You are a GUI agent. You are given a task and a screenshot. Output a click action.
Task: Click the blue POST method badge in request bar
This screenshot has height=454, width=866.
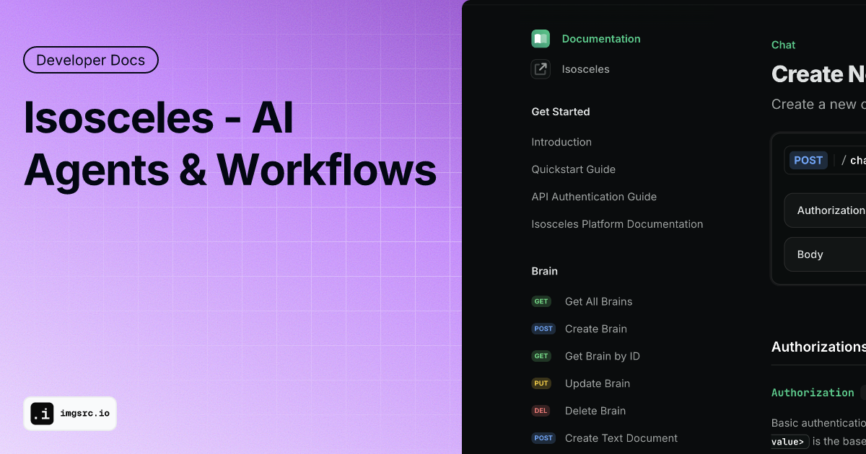click(808, 160)
